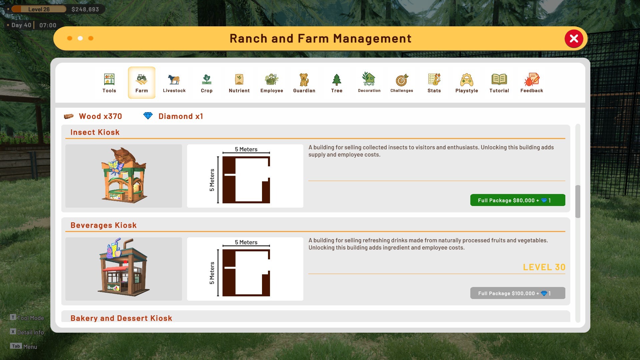The width and height of the screenshot is (640, 360).
Task: Switch to the Farm tab
Action: (x=142, y=83)
